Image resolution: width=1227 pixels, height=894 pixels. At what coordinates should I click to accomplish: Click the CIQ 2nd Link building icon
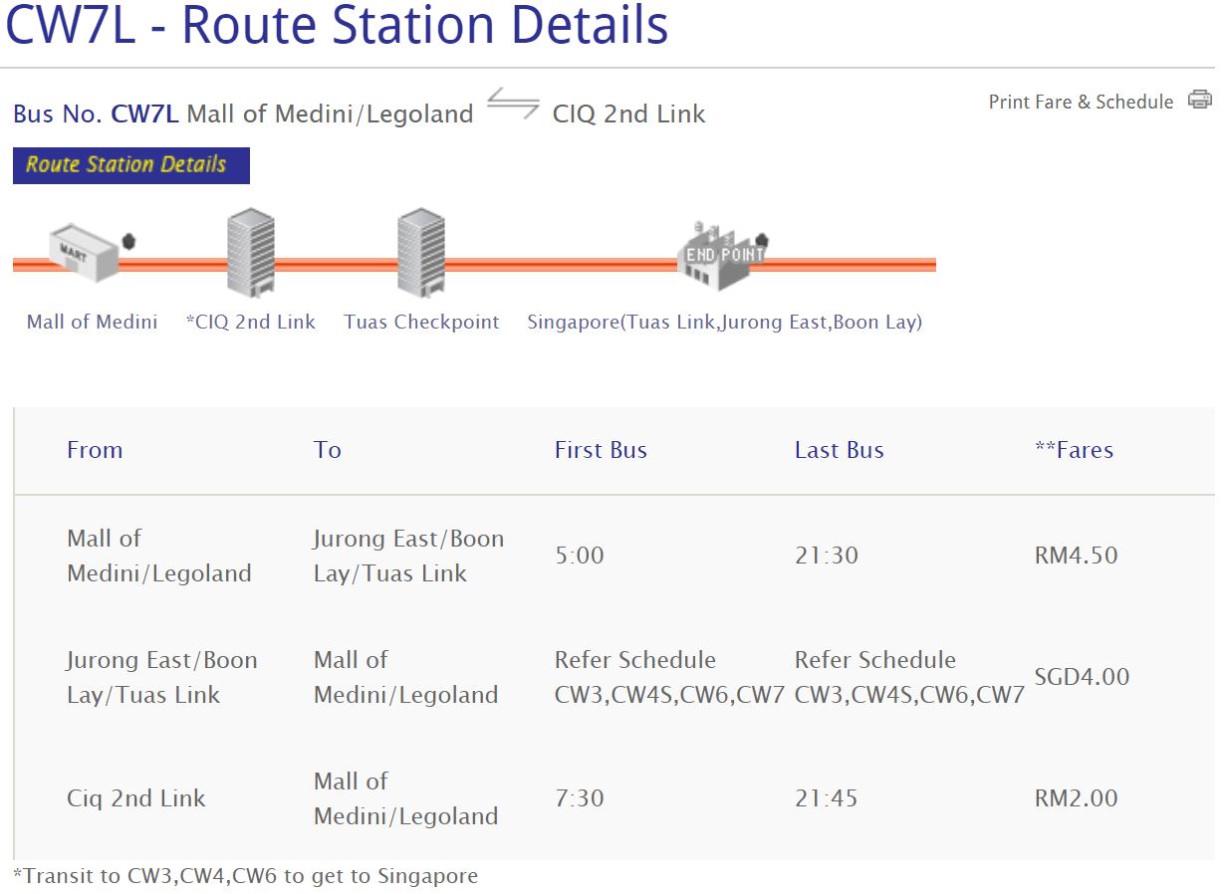pyautogui.click(x=250, y=253)
